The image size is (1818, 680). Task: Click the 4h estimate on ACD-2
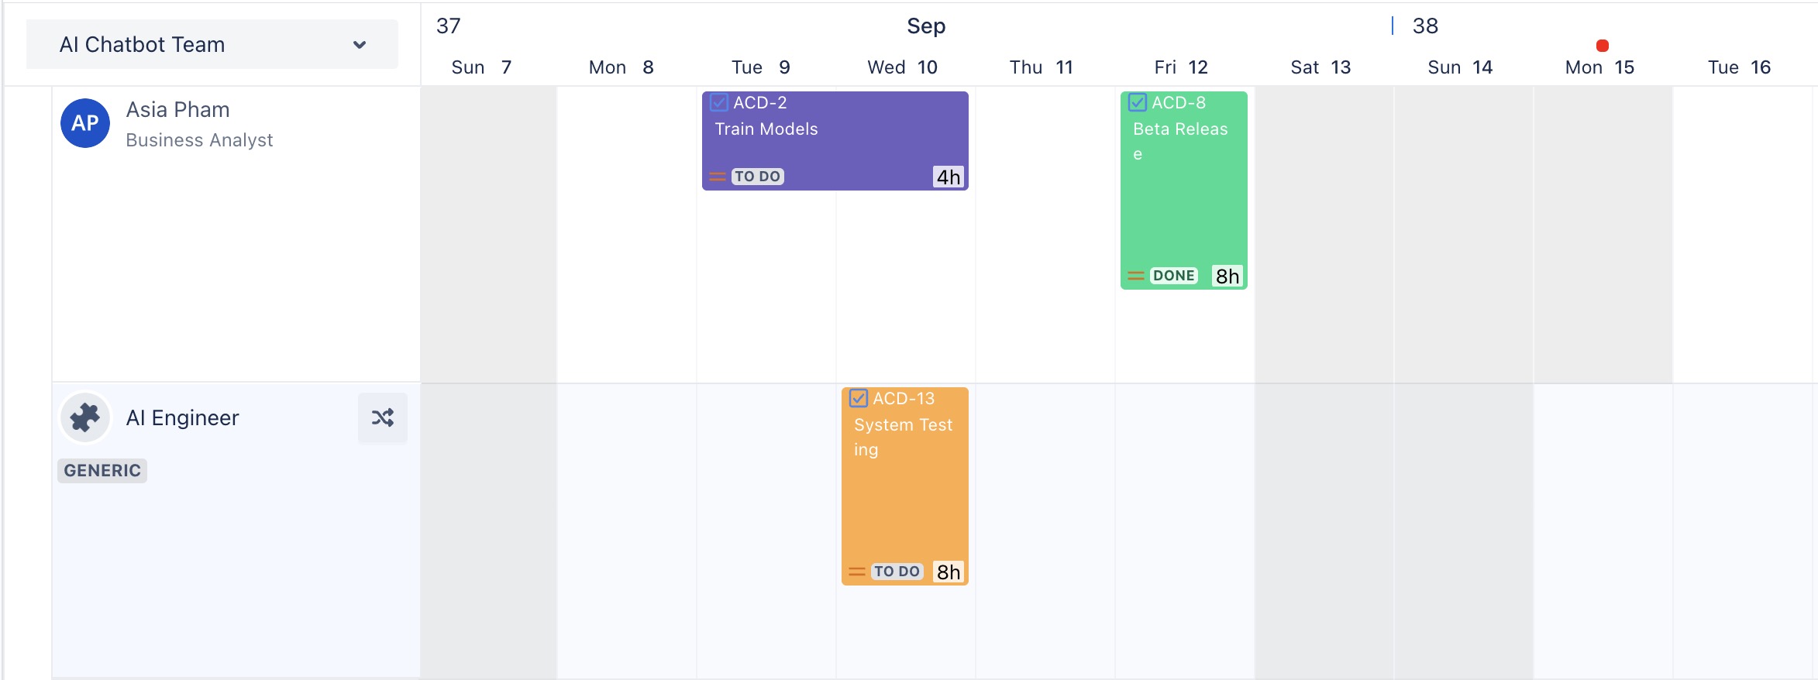click(949, 177)
